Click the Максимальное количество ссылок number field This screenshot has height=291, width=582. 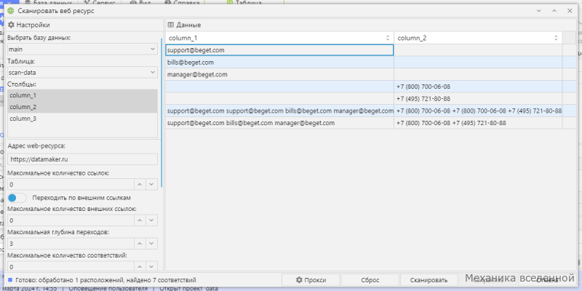point(71,185)
